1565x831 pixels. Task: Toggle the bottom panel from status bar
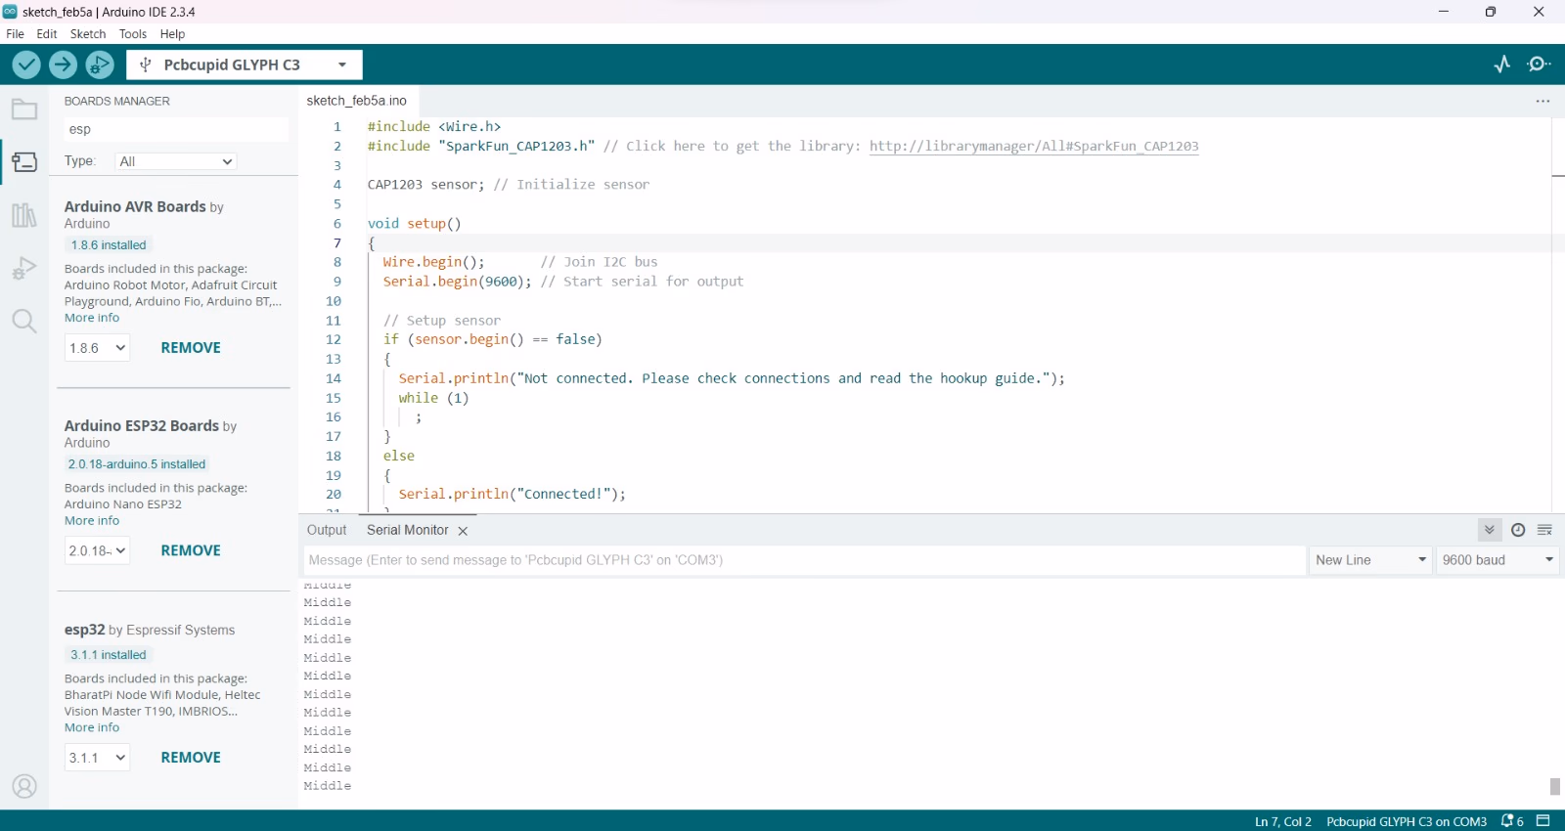(x=1543, y=821)
